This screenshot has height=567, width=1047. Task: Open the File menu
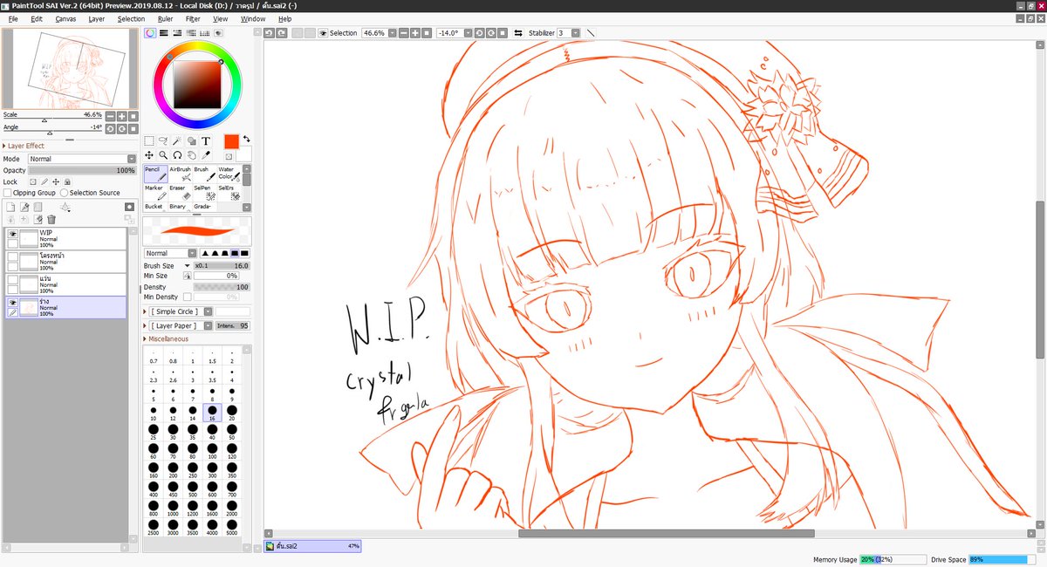tap(13, 18)
